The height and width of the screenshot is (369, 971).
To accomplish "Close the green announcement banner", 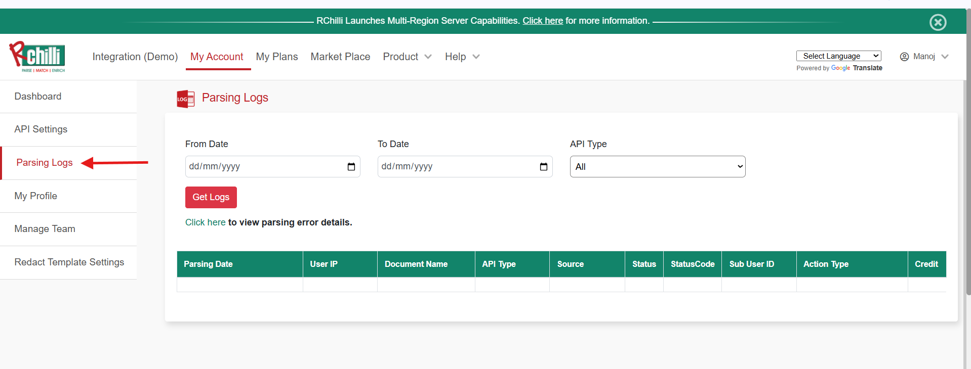I will coord(938,22).
